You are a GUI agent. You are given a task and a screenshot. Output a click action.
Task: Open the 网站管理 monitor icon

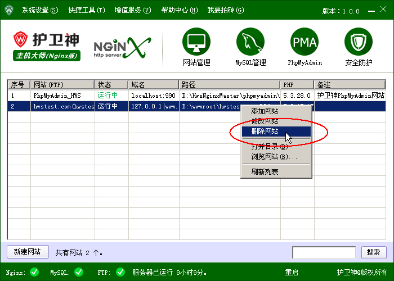click(x=196, y=42)
